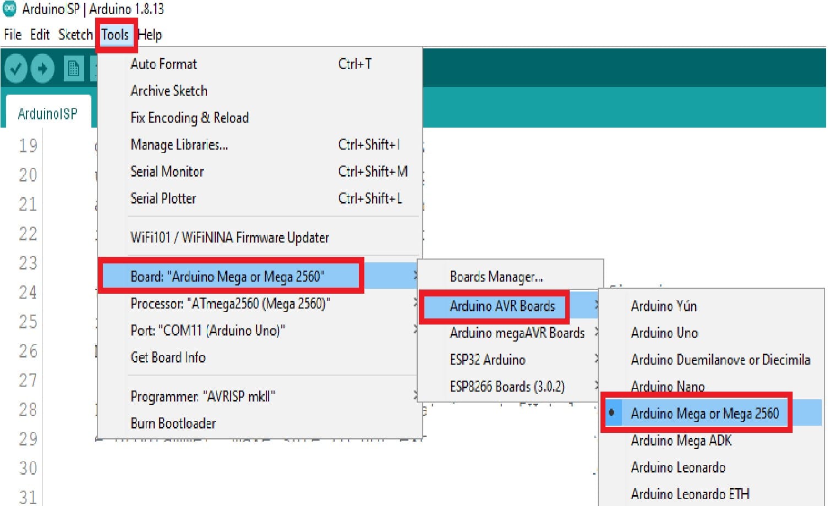Screen dimensions: 830x506
Task: Select Arduino Leonardo ETH board
Action: (x=689, y=492)
